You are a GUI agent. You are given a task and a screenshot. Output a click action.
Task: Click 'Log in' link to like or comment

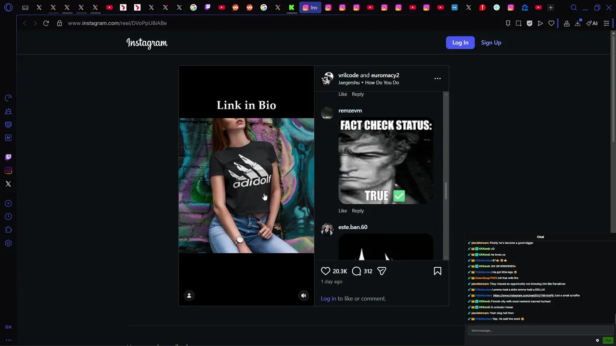(x=328, y=298)
